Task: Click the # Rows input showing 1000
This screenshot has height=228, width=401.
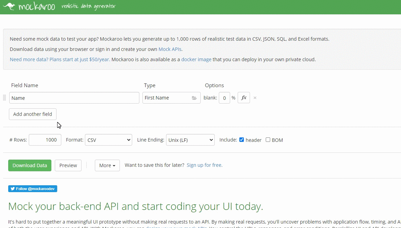Action: click(45, 140)
